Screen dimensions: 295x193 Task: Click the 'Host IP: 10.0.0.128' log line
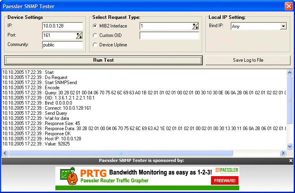click(x=42, y=139)
